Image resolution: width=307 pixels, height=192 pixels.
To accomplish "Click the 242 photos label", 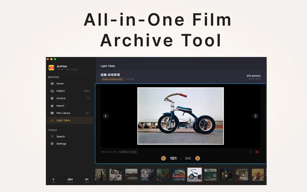I will pyautogui.click(x=253, y=76).
